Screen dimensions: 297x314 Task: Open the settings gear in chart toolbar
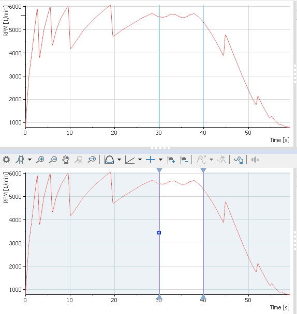(x=6, y=160)
